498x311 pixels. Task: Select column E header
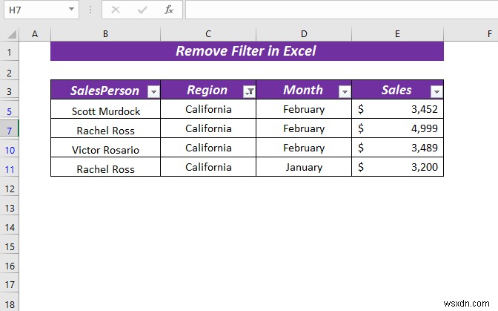coord(397,33)
